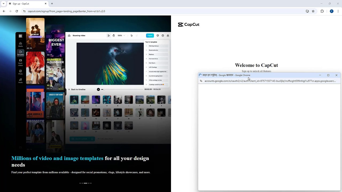The height and width of the screenshot is (192, 342).
Task: Select the Photo icon in promo sidebar
Action: point(20,72)
